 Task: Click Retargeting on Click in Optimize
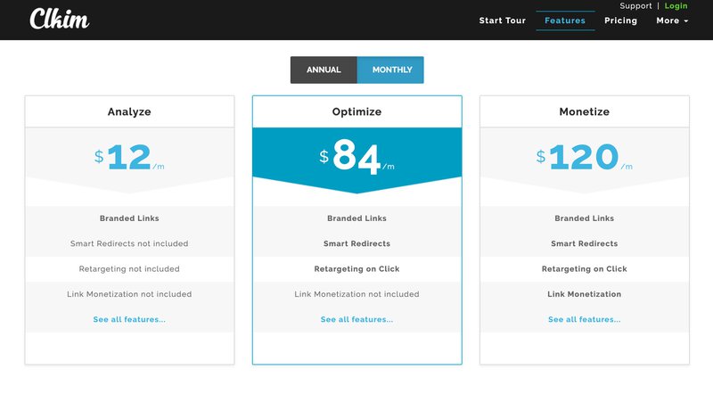[356, 269]
